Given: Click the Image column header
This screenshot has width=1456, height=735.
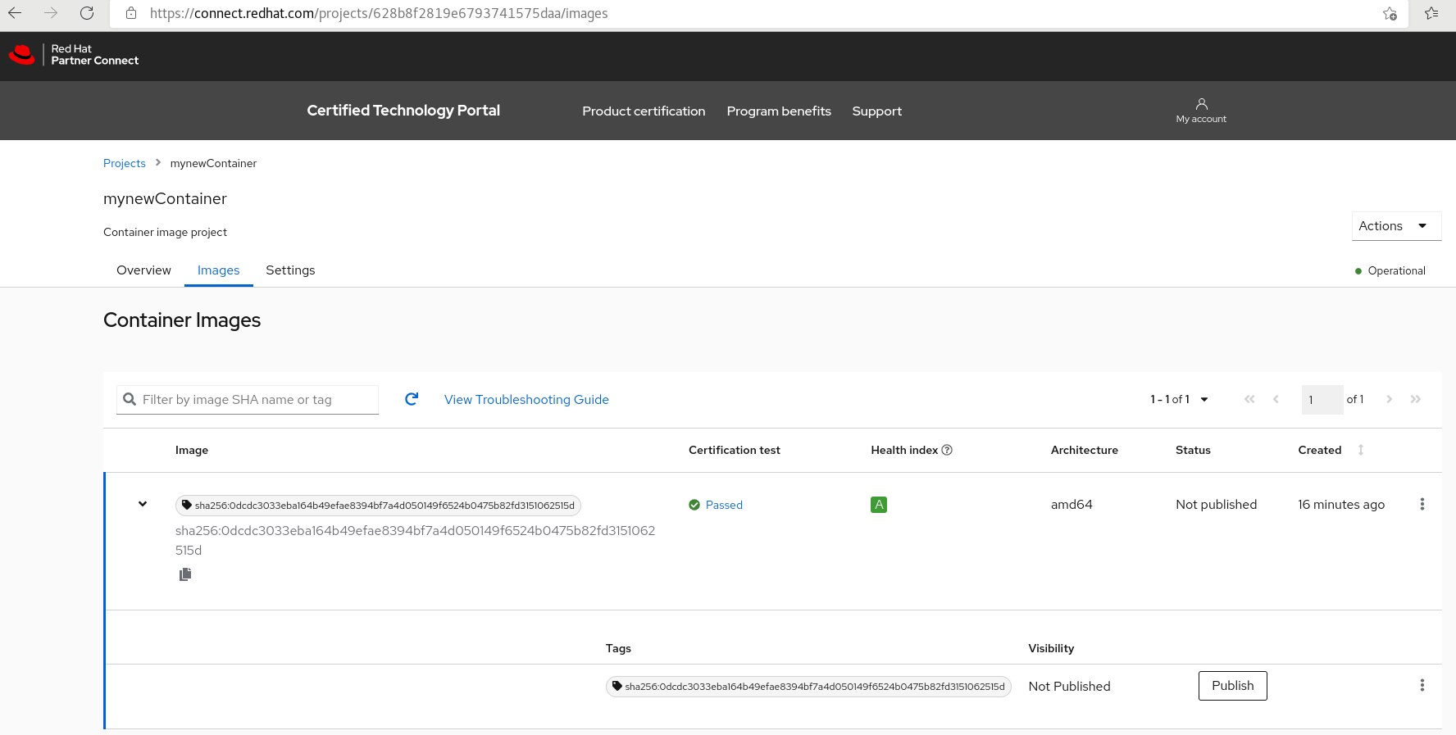Looking at the screenshot, I should click(x=192, y=450).
